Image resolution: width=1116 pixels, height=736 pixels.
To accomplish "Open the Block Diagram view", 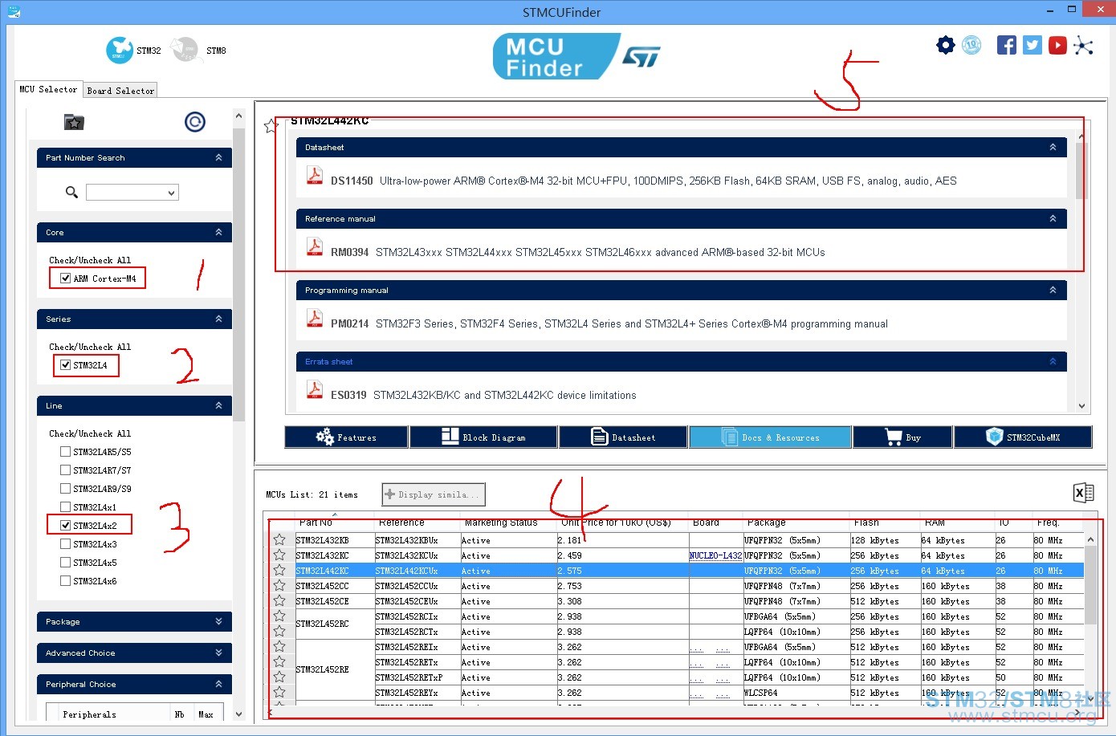I will (x=484, y=437).
